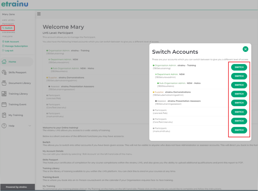This screenshot has height=191, width=258.
Task: Click the Switch link in sidebar
Action: [7, 28]
